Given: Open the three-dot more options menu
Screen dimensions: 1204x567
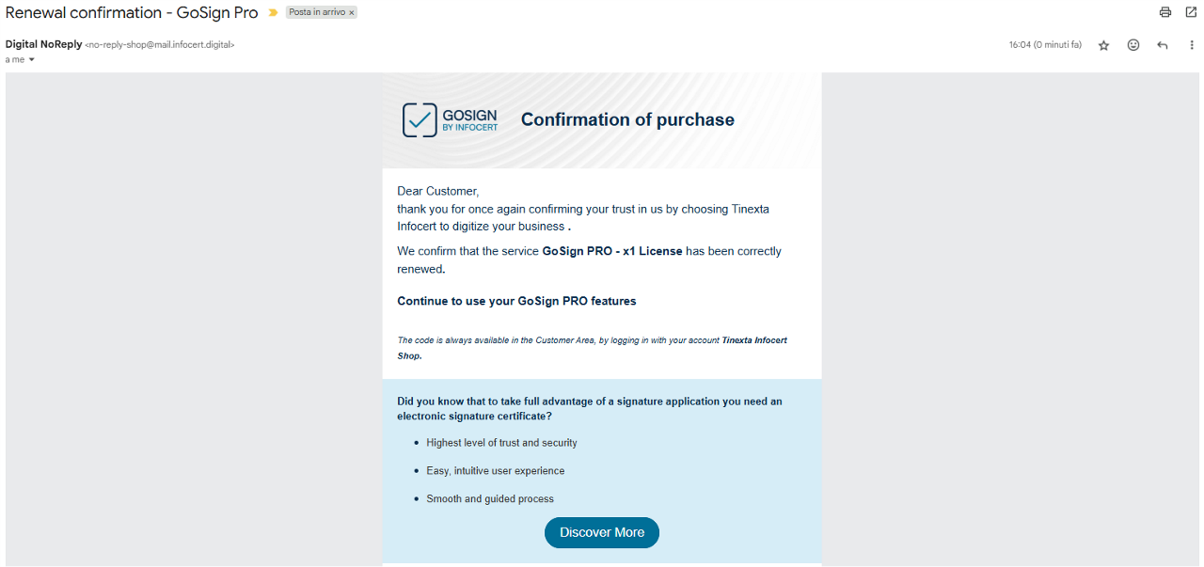Looking at the screenshot, I should [x=1192, y=45].
